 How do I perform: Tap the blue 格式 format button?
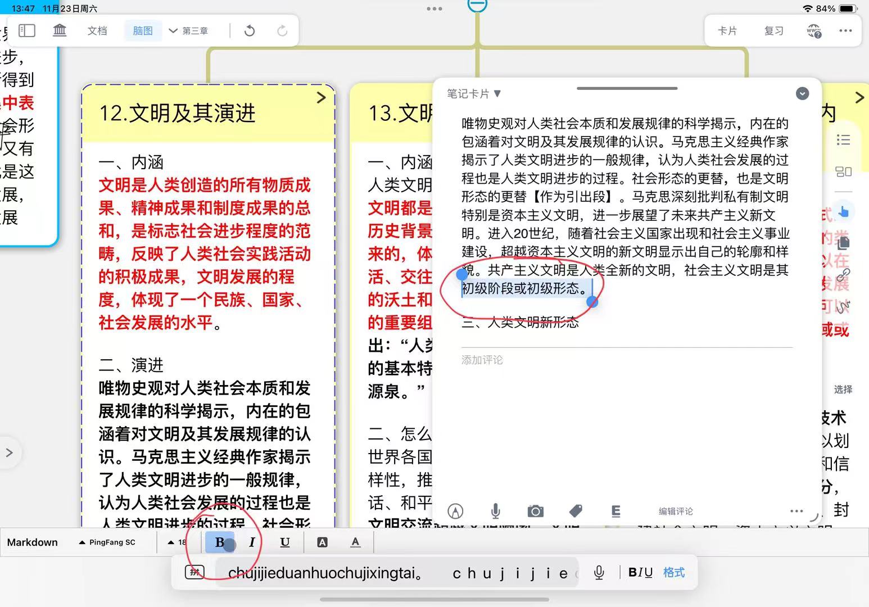pos(674,573)
